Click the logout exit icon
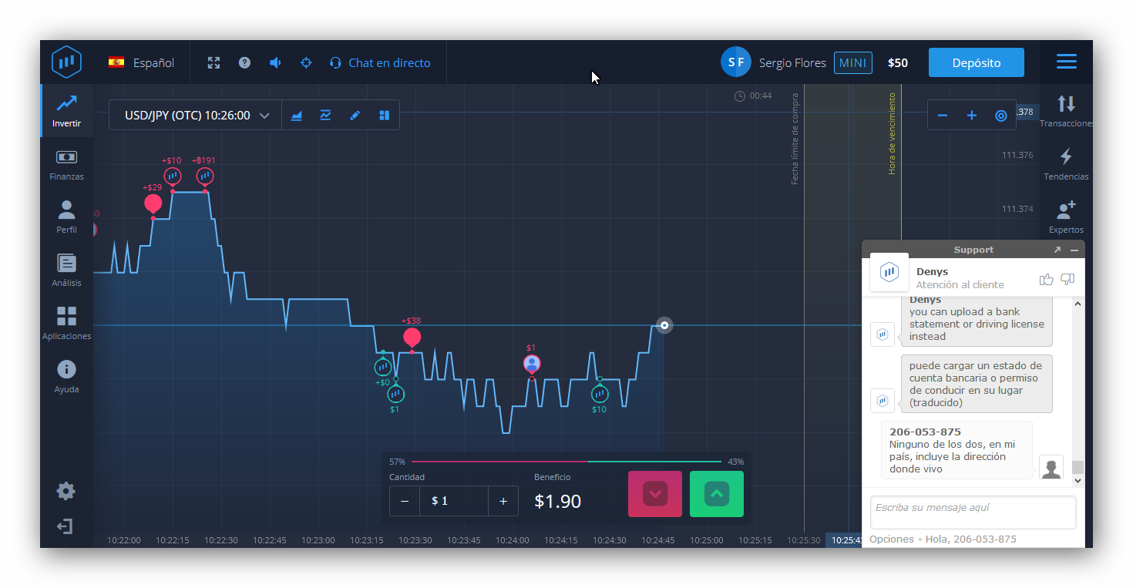 click(66, 526)
